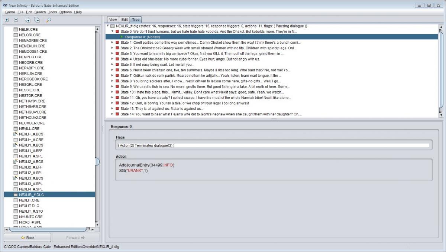Select NEROGDOK.CRE in the resource list
Screen dimensions: 446x252
tap(33, 79)
